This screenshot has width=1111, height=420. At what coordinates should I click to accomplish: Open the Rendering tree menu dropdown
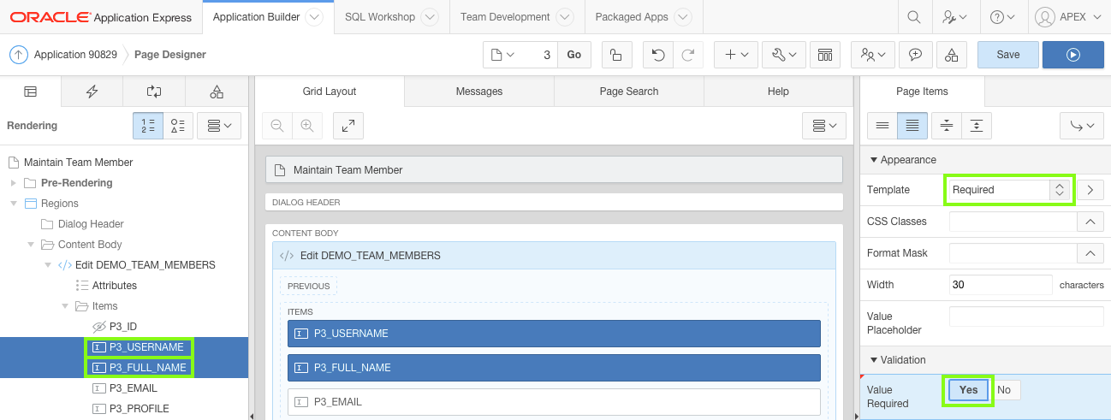click(219, 126)
